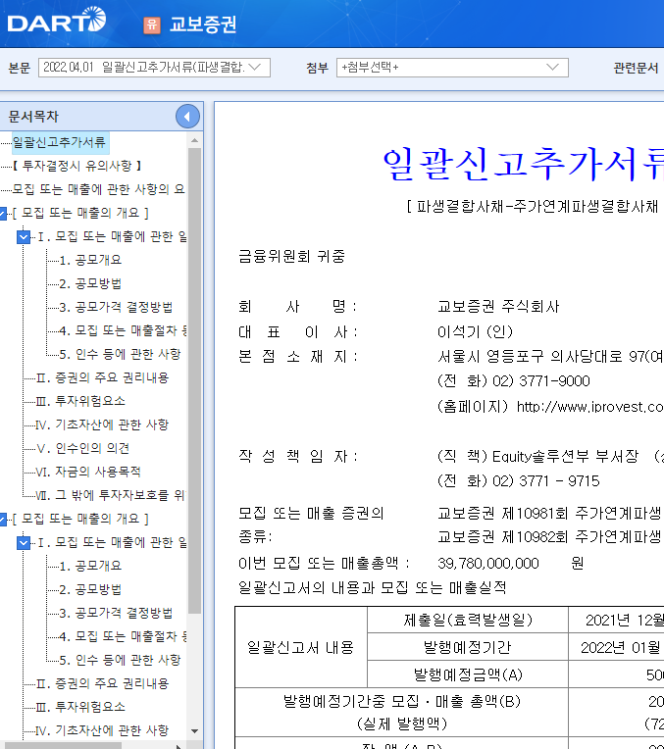Open first 3. 공모가격 결정방법 item
The width and height of the screenshot is (664, 749).
coord(116,307)
